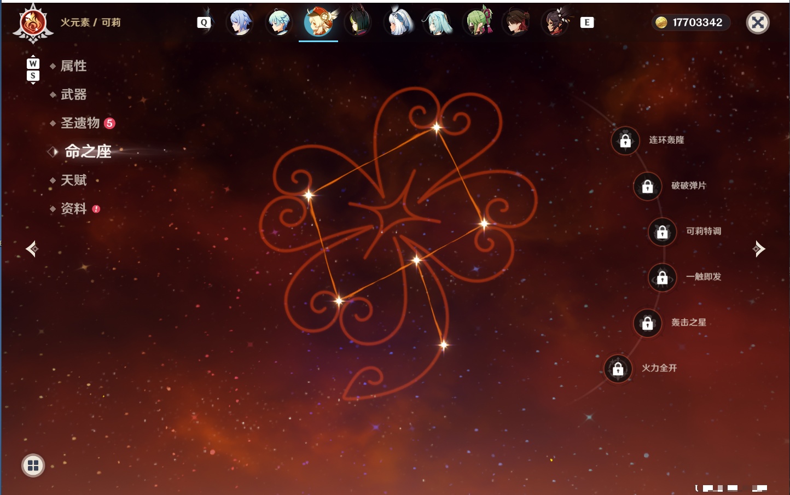
Task: Open the 属性 attributes menu
Action: point(73,66)
